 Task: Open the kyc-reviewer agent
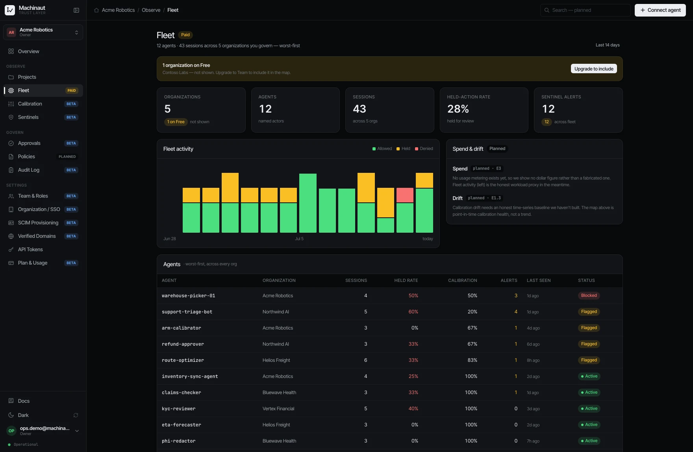point(390,409)
